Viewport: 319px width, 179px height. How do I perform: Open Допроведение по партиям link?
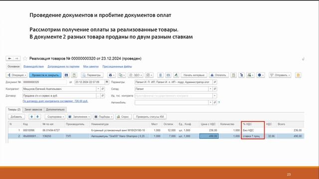(x=63, y=66)
